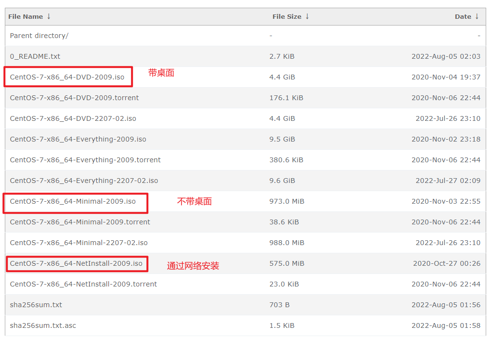This screenshot has height=351, width=504.
Task: Click the Date sort arrow
Action: (477, 16)
